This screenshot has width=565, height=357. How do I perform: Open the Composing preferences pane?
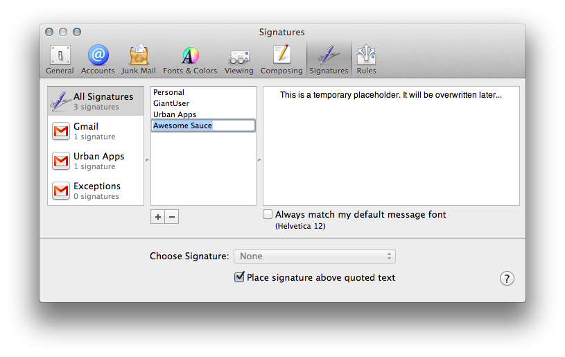pyautogui.click(x=281, y=60)
